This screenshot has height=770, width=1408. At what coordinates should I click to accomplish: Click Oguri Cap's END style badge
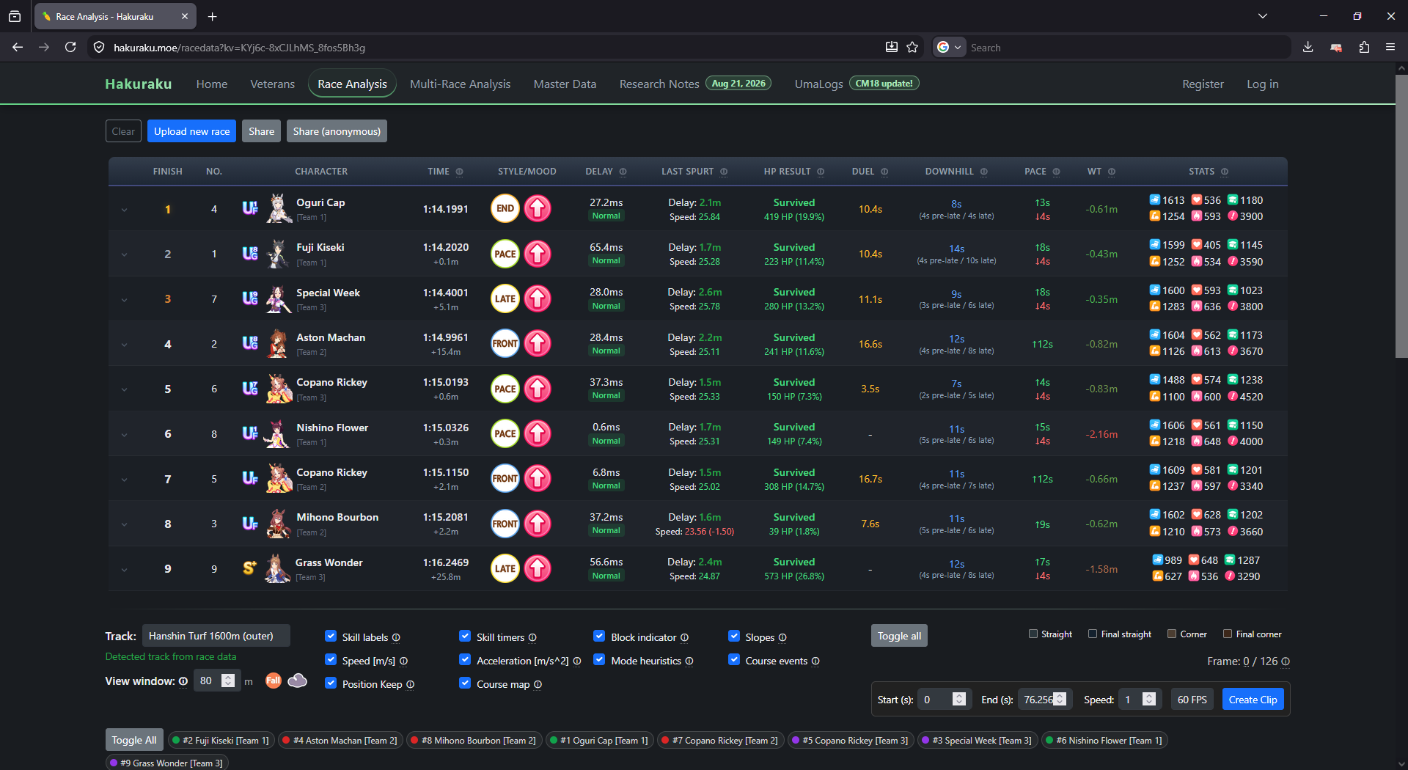[x=505, y=208]
